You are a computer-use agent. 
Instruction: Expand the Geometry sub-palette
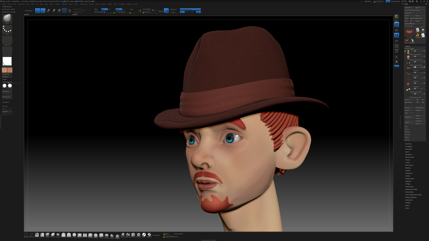point(409,144)
